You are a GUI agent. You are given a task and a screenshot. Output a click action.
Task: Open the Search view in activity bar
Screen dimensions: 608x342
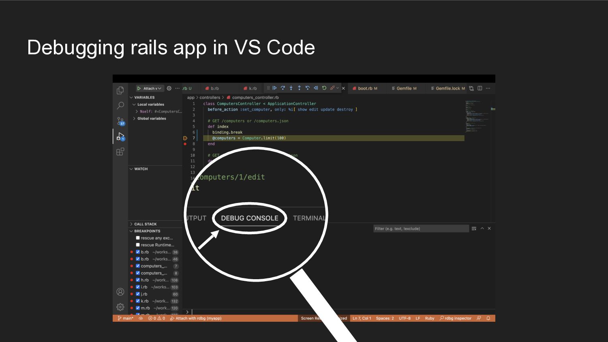(x=120, y=106)
